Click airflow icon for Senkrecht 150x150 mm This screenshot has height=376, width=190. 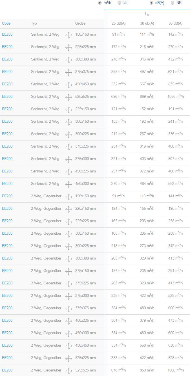tap(69, 35)
